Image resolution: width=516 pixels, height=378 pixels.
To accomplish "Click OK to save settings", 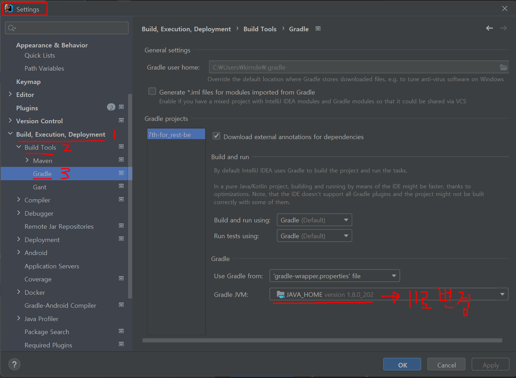I will (402, 364).
